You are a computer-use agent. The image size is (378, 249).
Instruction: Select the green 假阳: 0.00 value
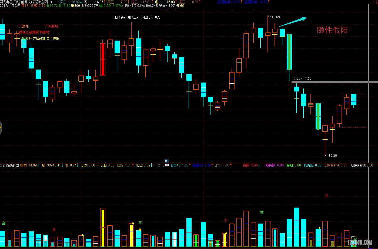pyautogui.click(x=294, y=165)
